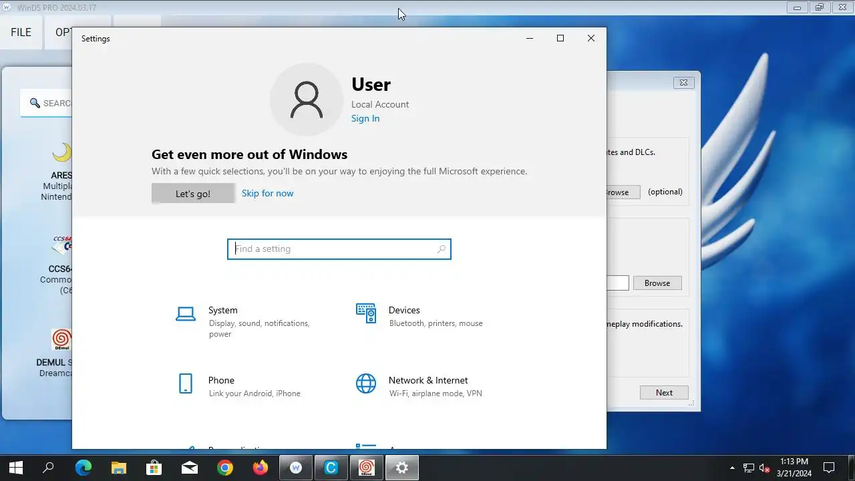Click the Skip for now link
The image size is (855, 481).
click(267, 193)
